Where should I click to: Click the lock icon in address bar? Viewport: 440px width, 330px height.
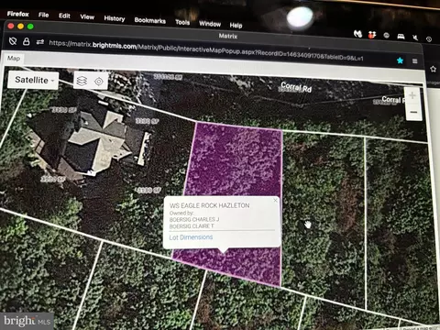point(27,41)
